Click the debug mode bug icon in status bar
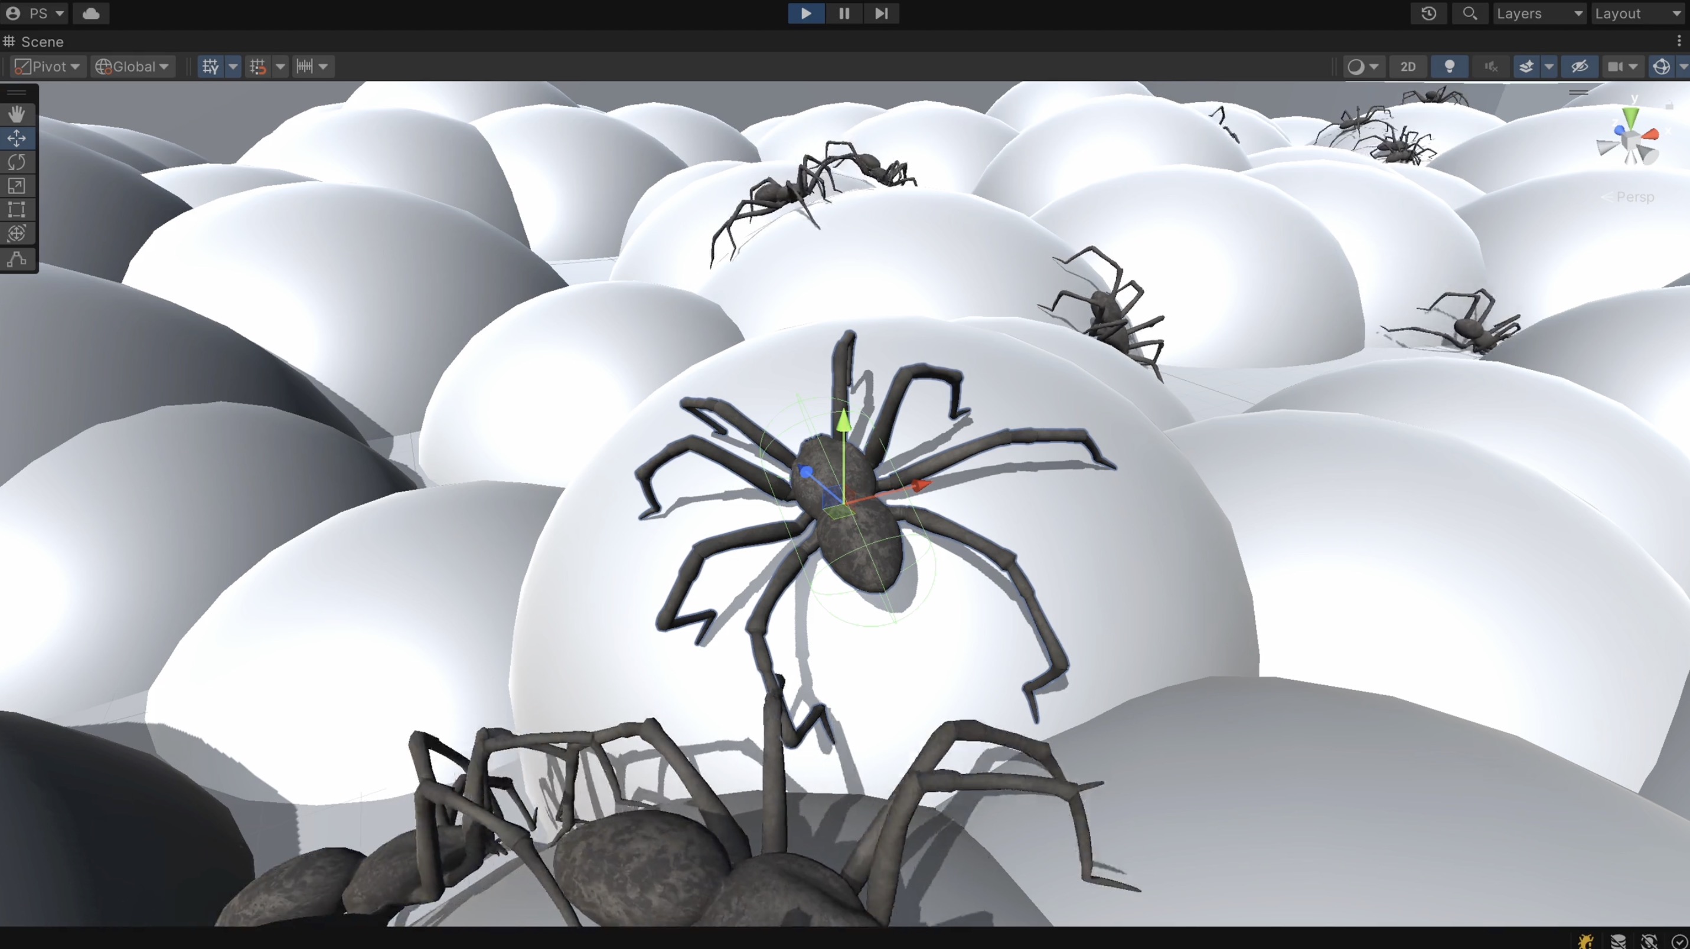 (1586, 941)
